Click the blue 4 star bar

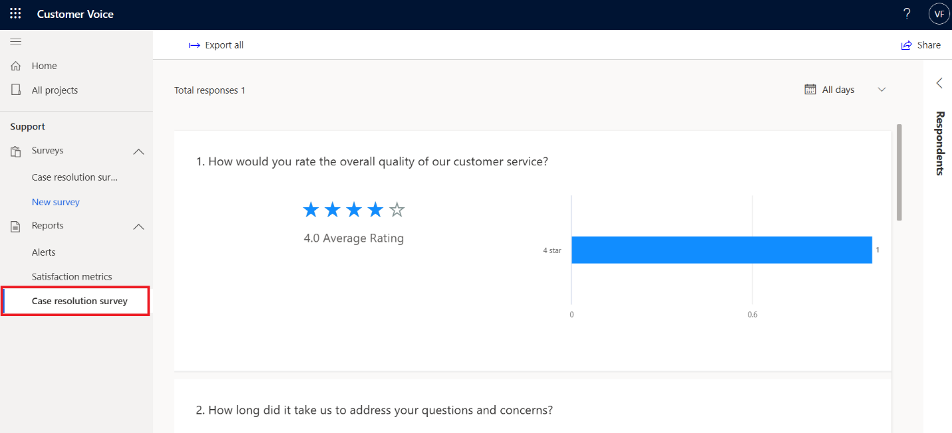coord(722,250)
